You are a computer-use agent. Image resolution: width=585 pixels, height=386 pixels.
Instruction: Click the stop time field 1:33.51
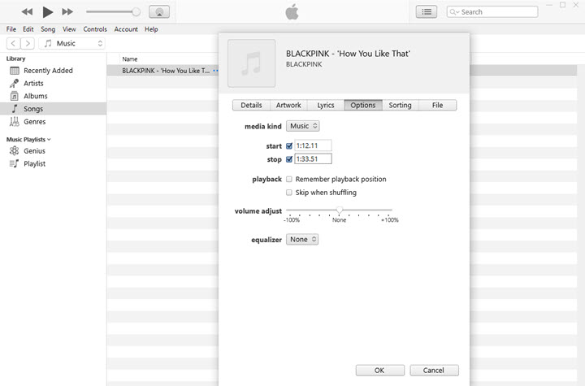pyautogui.click(x=313, y=159)
